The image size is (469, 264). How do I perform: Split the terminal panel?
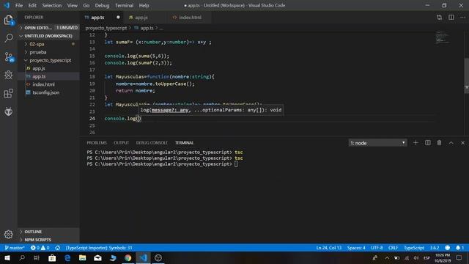coord(428,143)
